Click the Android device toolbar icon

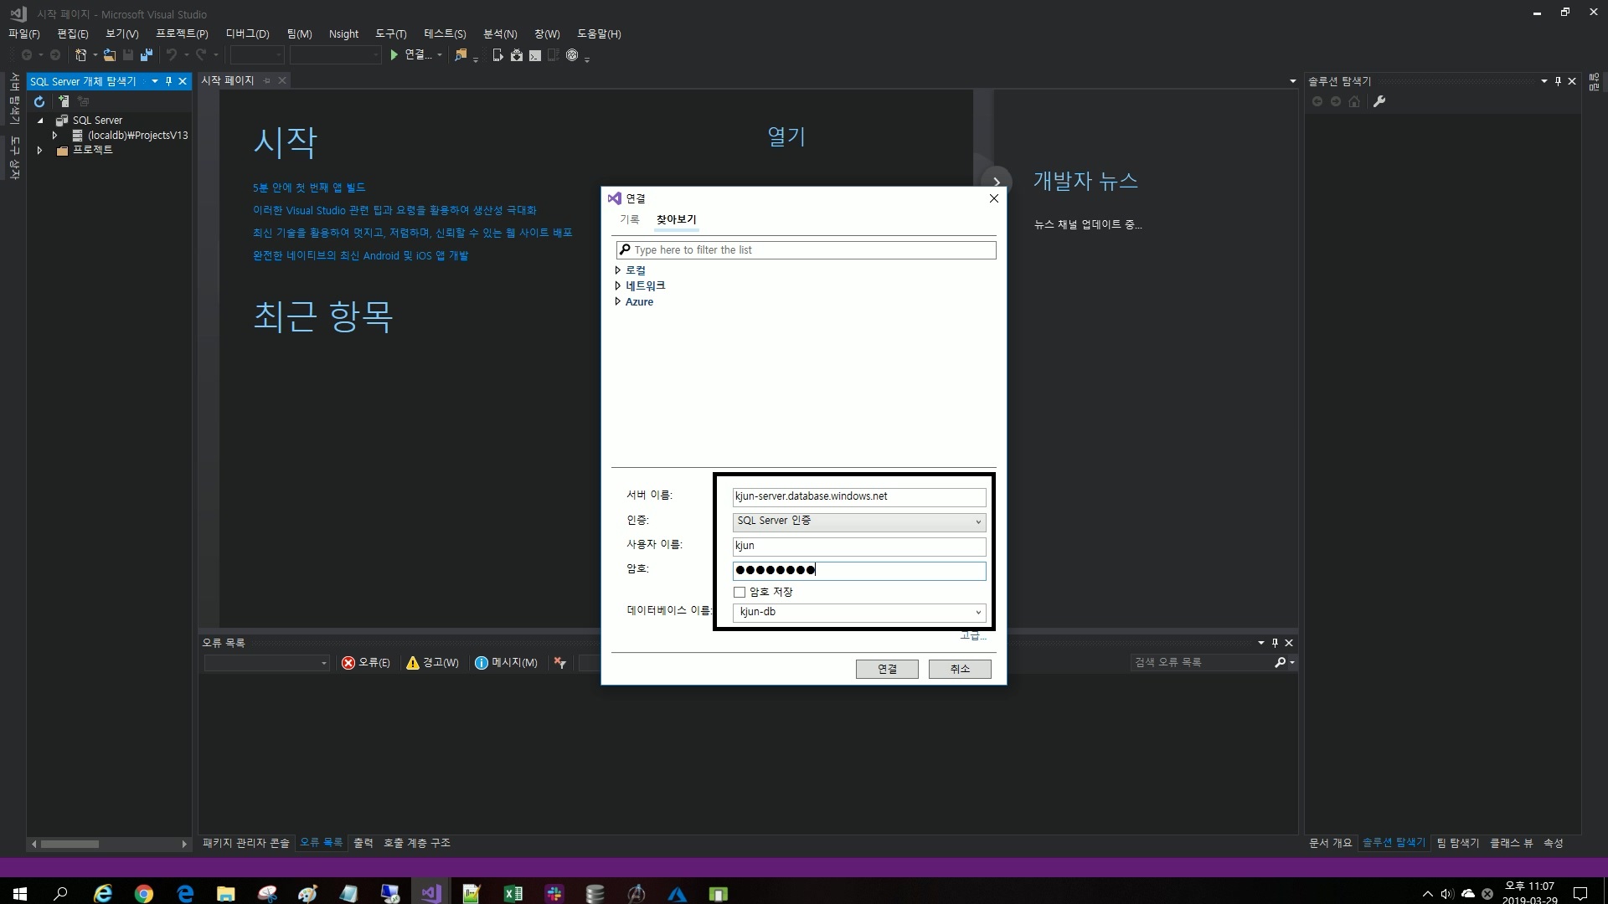517,55
